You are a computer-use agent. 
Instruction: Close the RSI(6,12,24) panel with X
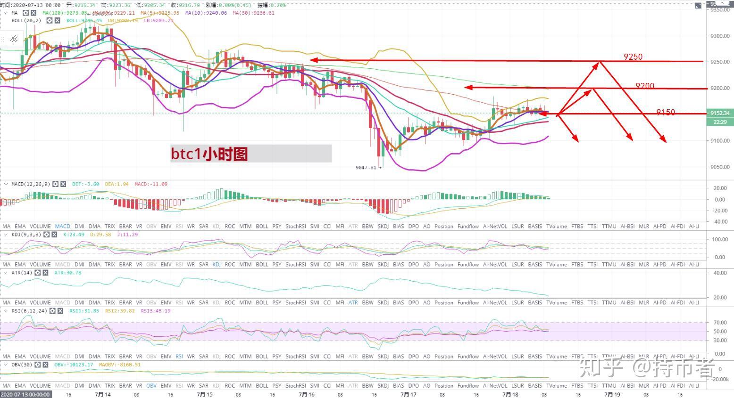(60, 311)
